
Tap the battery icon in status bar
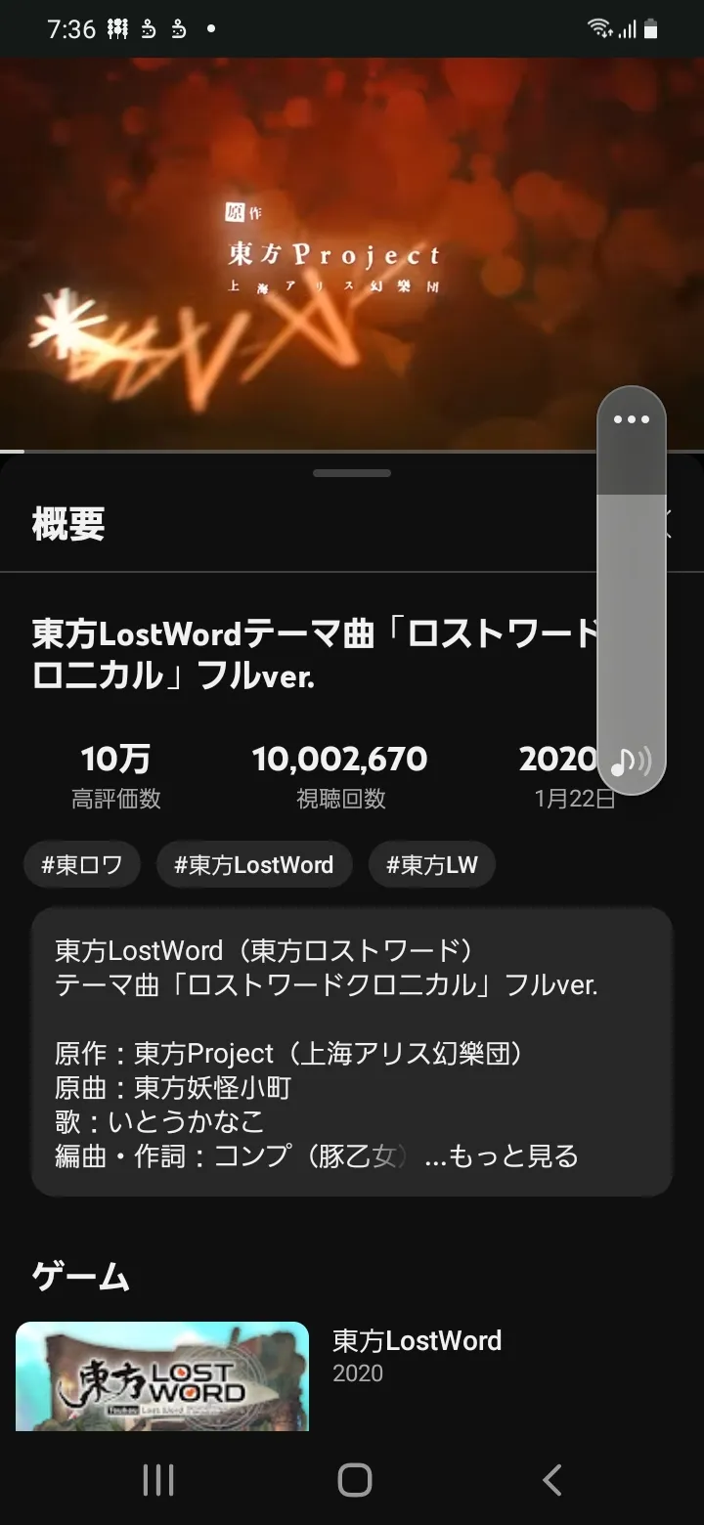pos(651,29)
